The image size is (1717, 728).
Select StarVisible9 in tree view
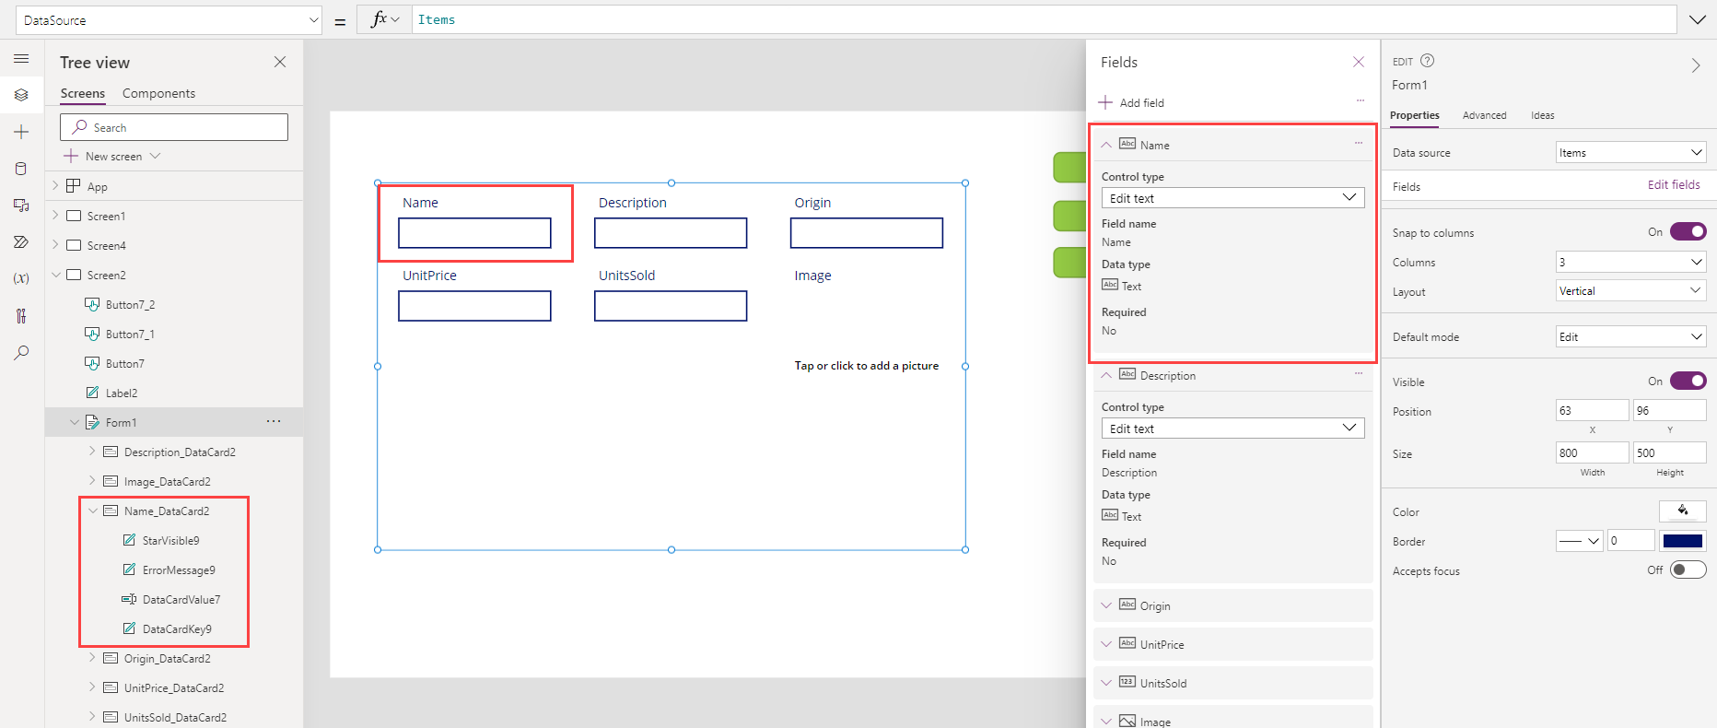coord(170,541)
